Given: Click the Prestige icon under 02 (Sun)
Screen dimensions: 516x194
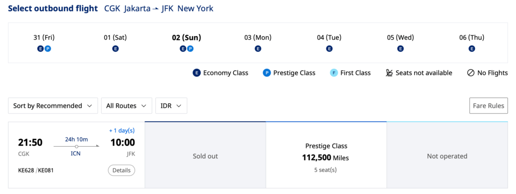Looking at the screenshot, I should tap(190, 49).
